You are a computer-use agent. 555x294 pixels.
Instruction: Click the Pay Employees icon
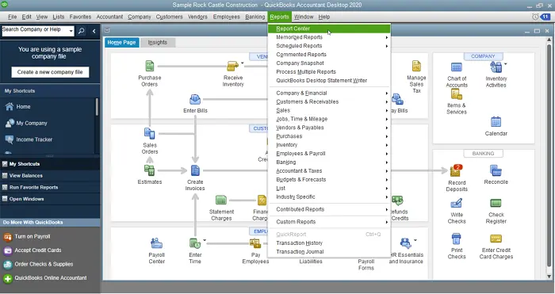tap(255, 243)
